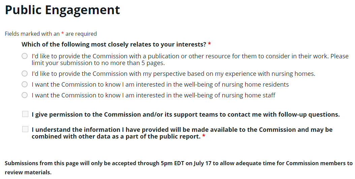Click the red asterisk after "public report."
Image resolution: width=355 pixels, height=179 pixels.
point(204,136)
